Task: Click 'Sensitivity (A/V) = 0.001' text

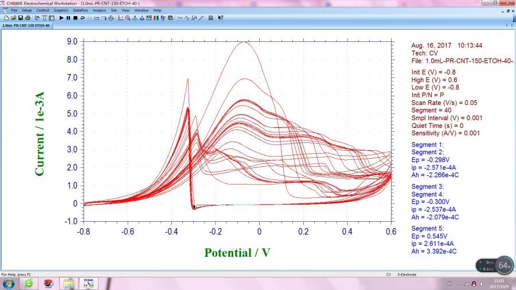Action: [x=445, y=133]
